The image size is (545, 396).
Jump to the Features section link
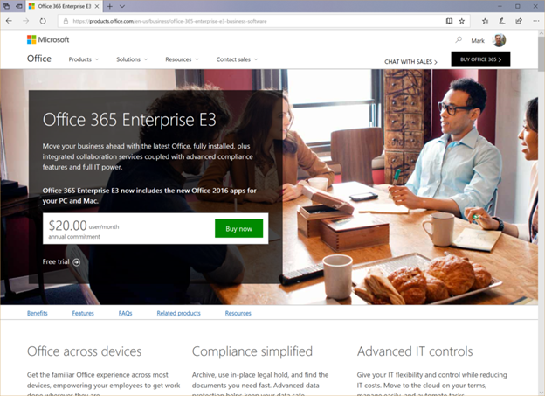point(83,313)
